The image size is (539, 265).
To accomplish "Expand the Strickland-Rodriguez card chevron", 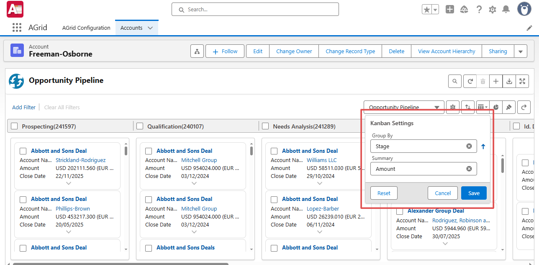I will pos(69,183).
